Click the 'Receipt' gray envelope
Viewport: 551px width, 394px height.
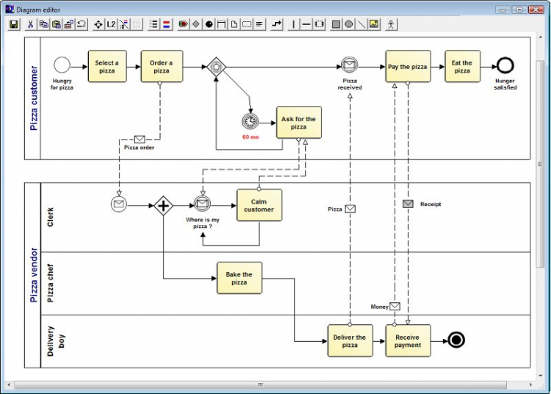[x=408, y=204]
